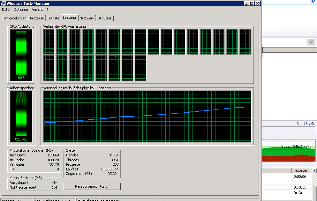Open the Ansicht menu

[37, 10]
